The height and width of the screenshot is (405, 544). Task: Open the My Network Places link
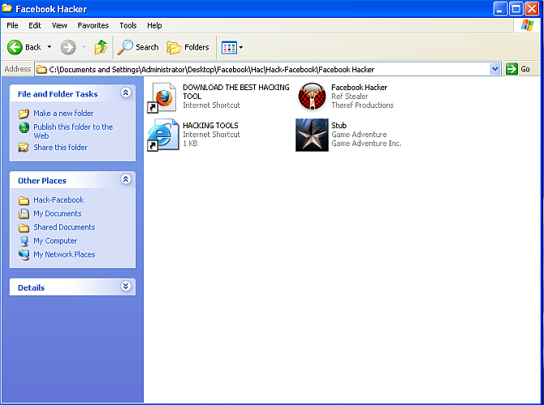pyautogui.click(x=64, y=255)
